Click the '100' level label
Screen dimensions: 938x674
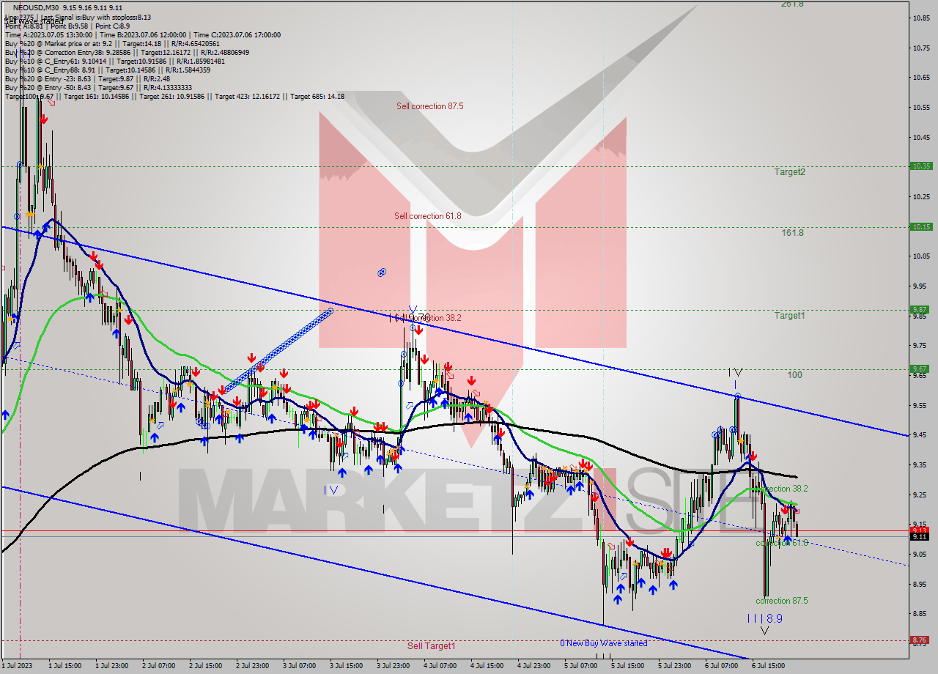click(x=794, y=375)
